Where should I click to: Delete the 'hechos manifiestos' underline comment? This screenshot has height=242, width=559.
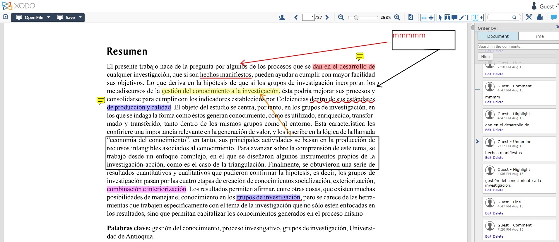(498, 158)
